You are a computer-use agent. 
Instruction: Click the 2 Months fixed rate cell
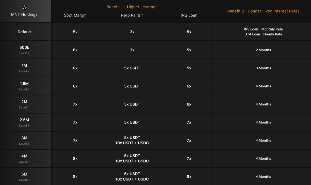pos(263,50)
